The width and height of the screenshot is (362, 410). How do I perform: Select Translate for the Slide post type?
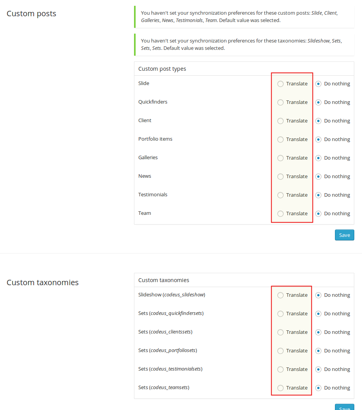pos(280,84)
